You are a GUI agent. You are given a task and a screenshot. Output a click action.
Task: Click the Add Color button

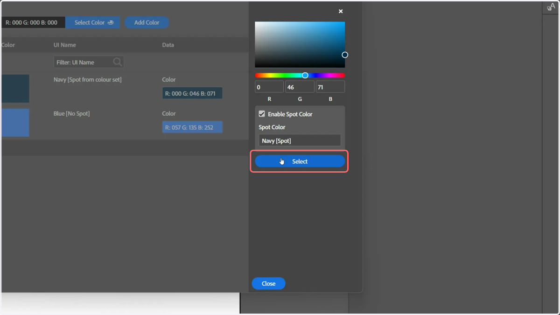click(x=147, y=22)
